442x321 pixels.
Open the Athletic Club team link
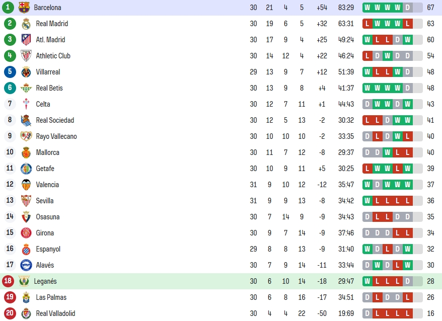53,56
